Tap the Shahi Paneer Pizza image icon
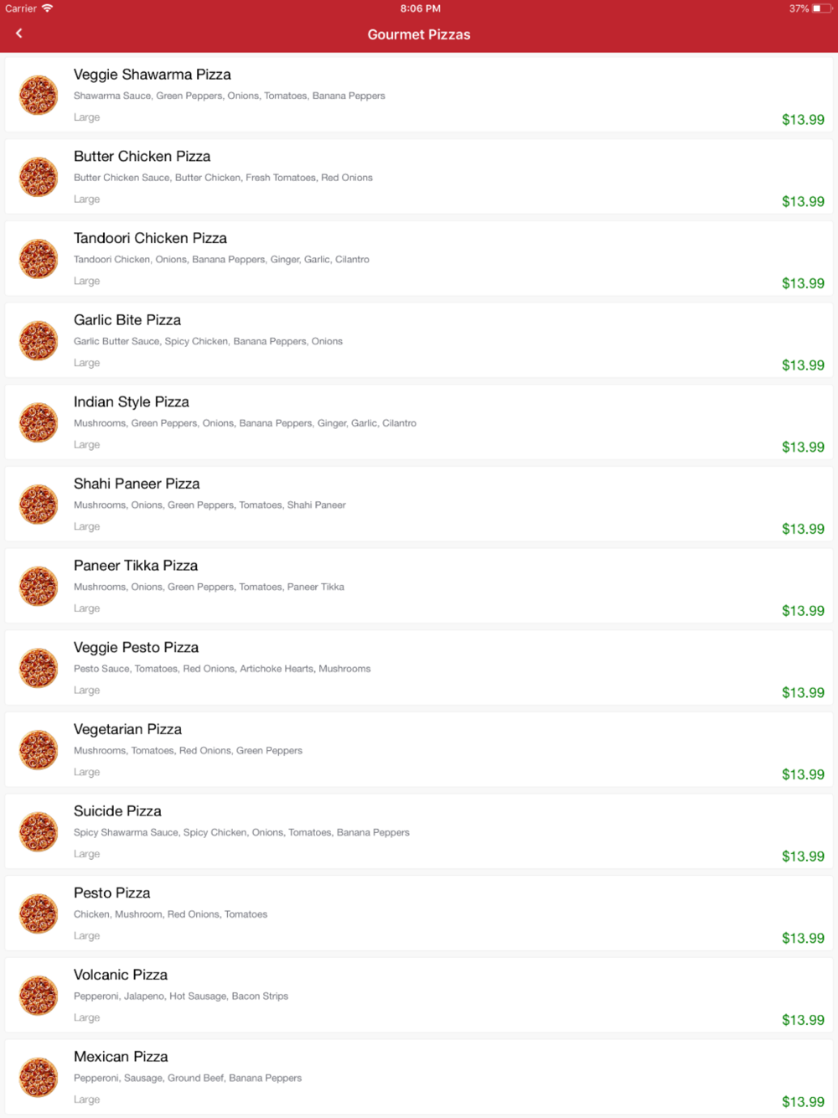 tap(39, 505)
